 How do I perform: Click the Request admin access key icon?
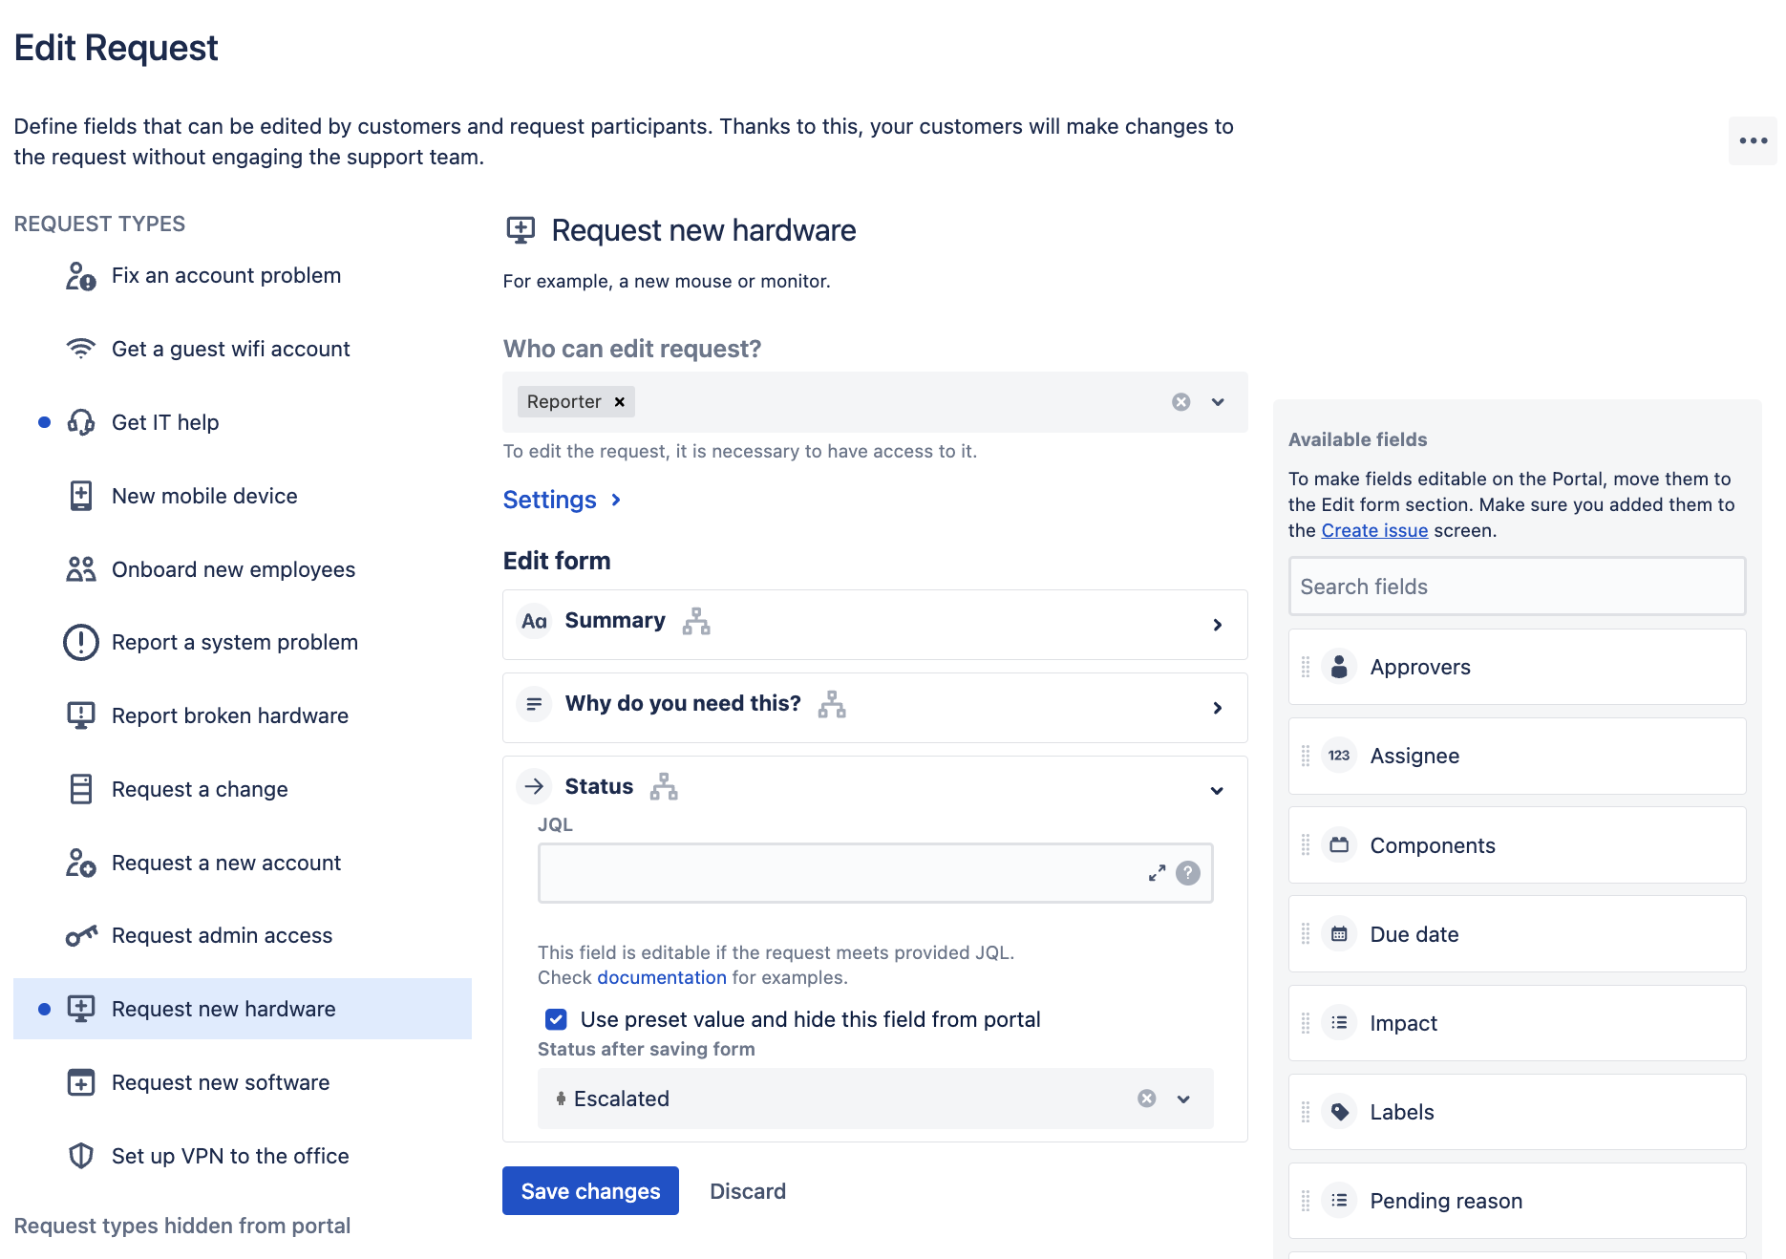coord(81,935)
